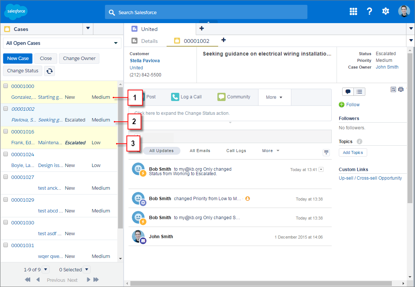Viewport: 415px width, 287px height.
Task: Select checkbox for case 00001000
Action: point(6,86)
